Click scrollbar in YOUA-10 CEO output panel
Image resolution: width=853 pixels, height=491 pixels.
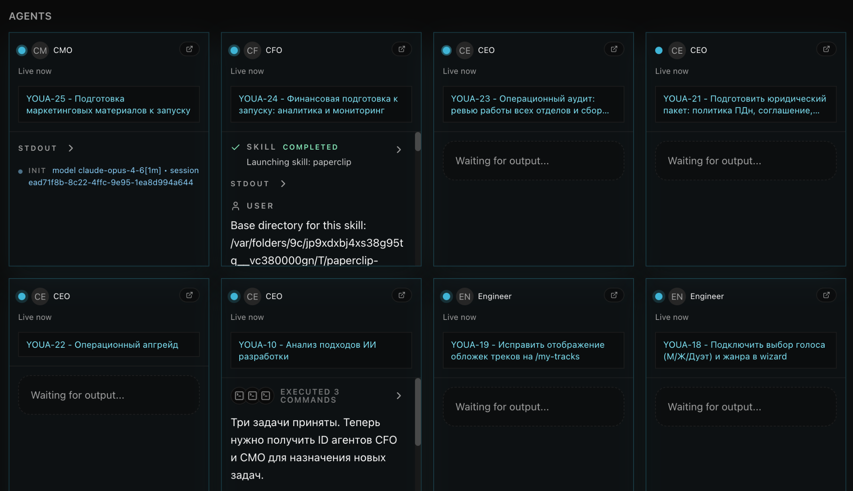[x=418, y=411]
